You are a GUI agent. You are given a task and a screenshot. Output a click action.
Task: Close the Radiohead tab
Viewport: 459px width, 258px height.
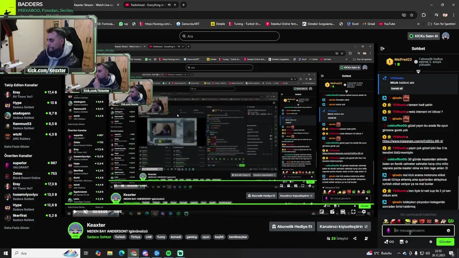click(175, 5)
